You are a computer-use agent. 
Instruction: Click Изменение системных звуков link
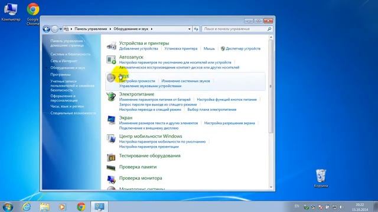[x=185, y=81]
